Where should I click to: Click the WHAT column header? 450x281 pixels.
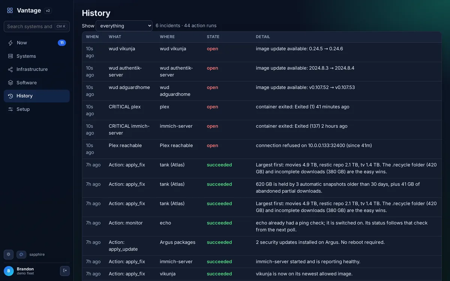tap(115, 37)
